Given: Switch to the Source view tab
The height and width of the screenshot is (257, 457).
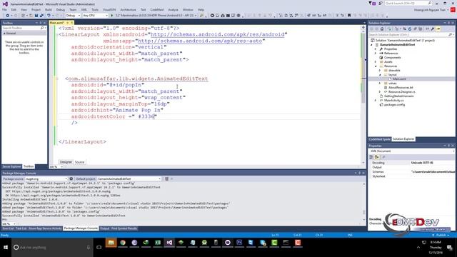Looking at the screenshot, I should pyautogui.click(x=79, y=162).
